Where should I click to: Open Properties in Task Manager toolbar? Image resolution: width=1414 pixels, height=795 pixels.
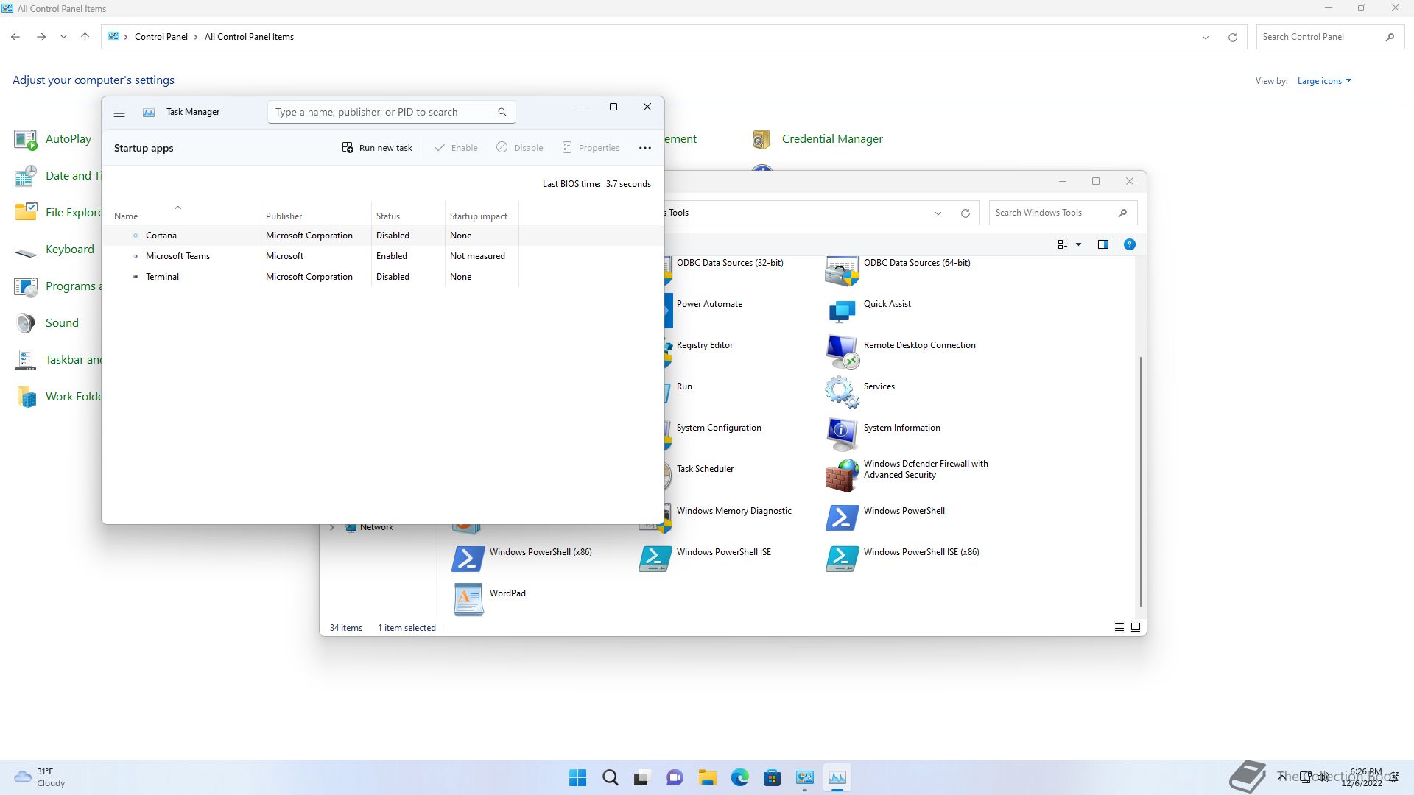(x=591, y=148)
